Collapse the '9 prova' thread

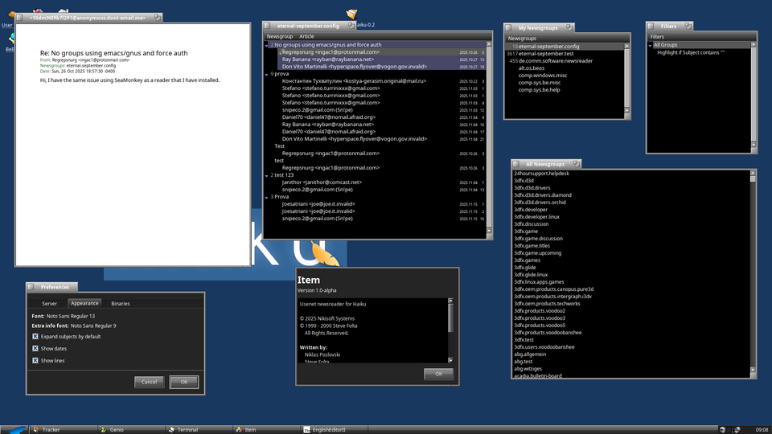click(x=268, y=74)
